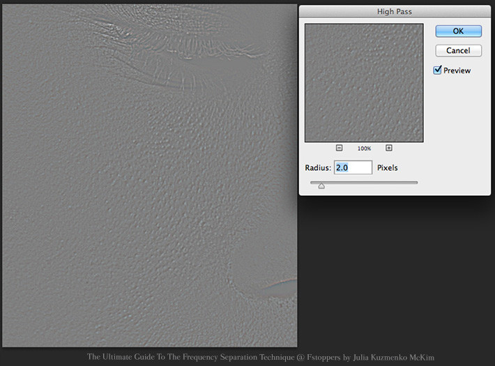Image resolution: width=495 pixels, height=366 pixels.
Task: Click the Radius slider handle
Action: pyautogui.click(x=321, y=185)
